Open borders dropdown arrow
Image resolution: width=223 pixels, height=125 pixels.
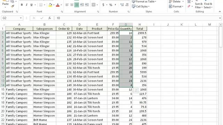45,5
